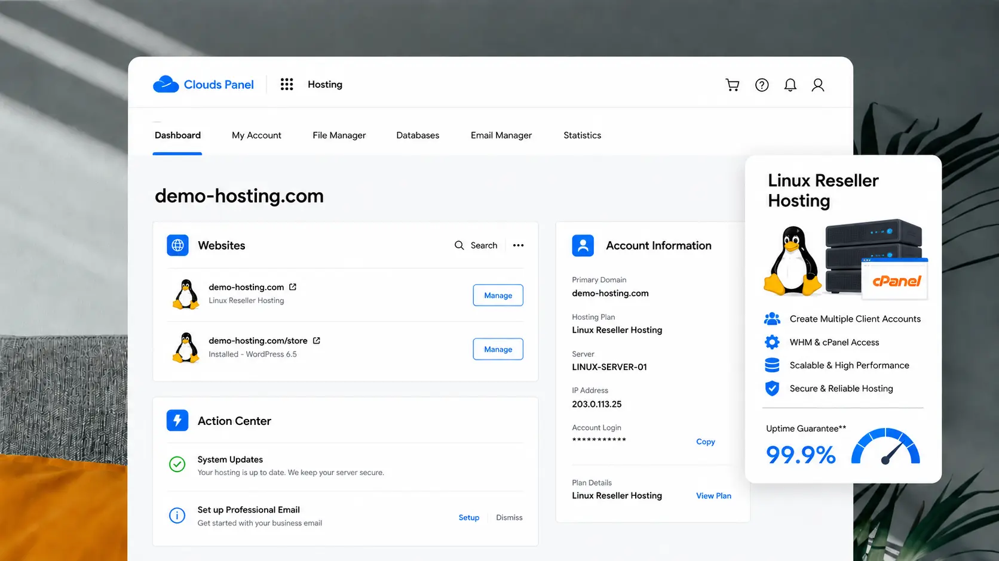This screenshot has height=561, width=999.
Task: Click Setup for Professional Email
Action: [468, 517]
